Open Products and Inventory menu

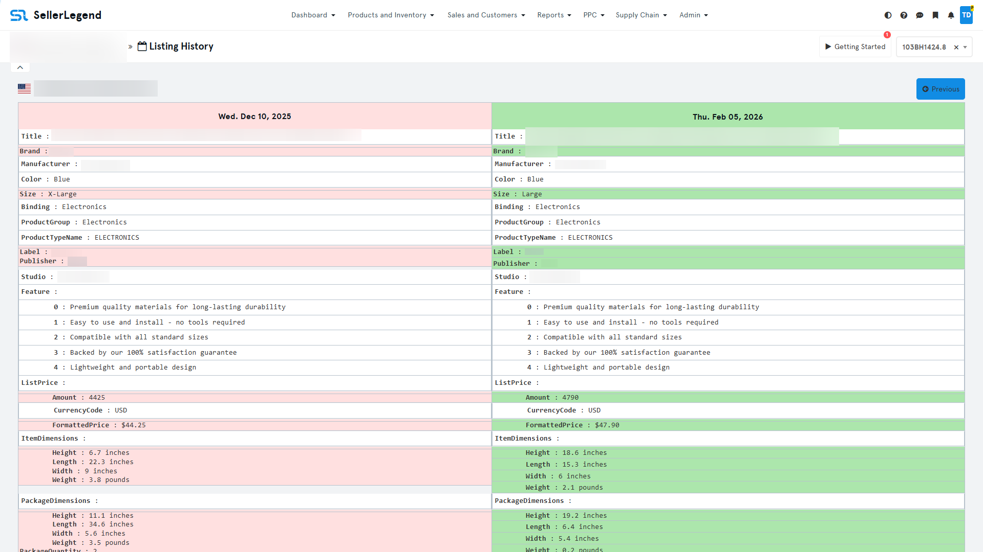point(391,15)
